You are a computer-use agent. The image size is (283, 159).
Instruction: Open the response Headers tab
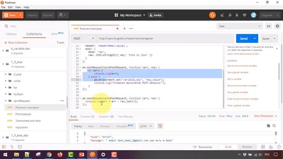point(106,117)
